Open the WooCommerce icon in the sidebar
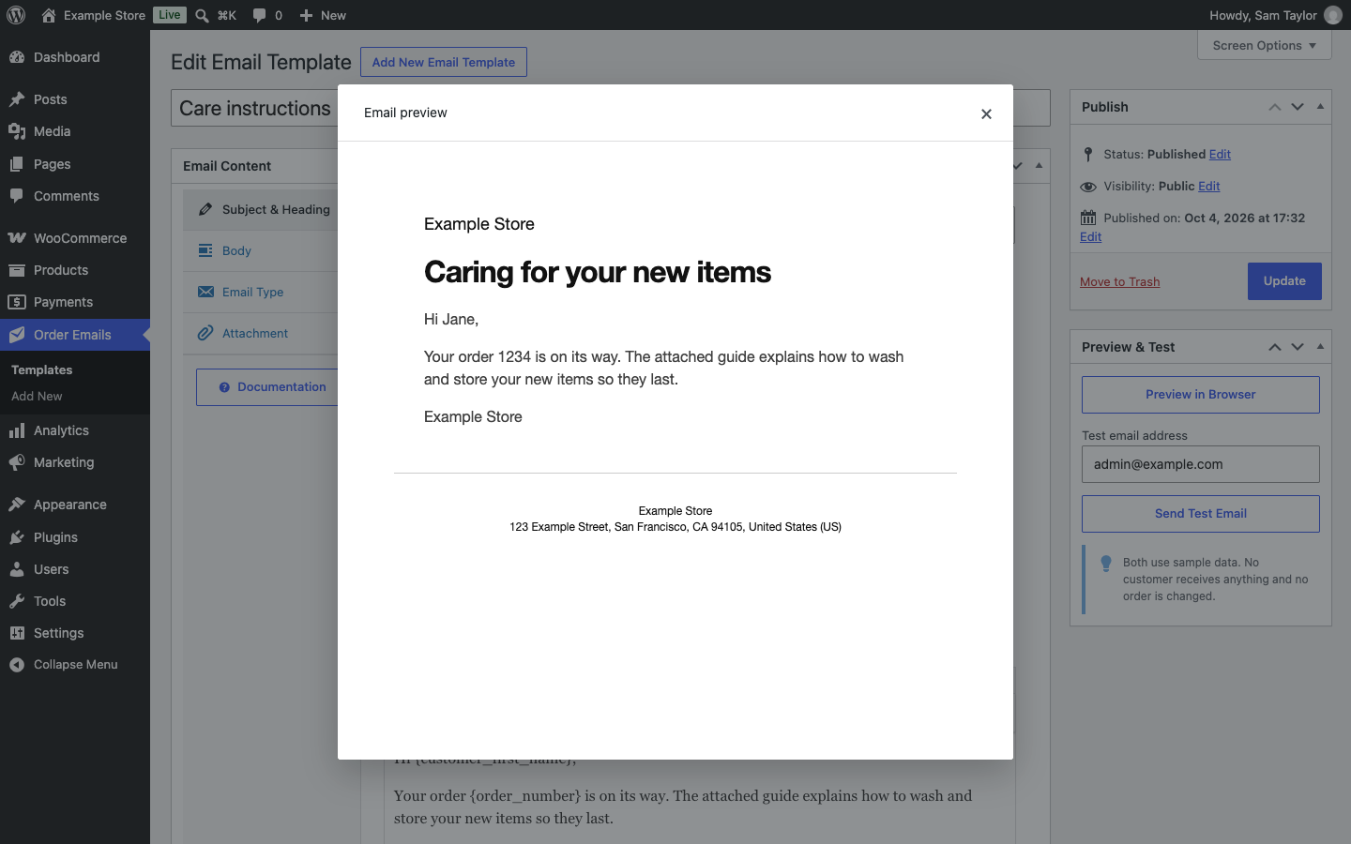Viewport: 1351px width, 844px height. click(x=17, y=238)
